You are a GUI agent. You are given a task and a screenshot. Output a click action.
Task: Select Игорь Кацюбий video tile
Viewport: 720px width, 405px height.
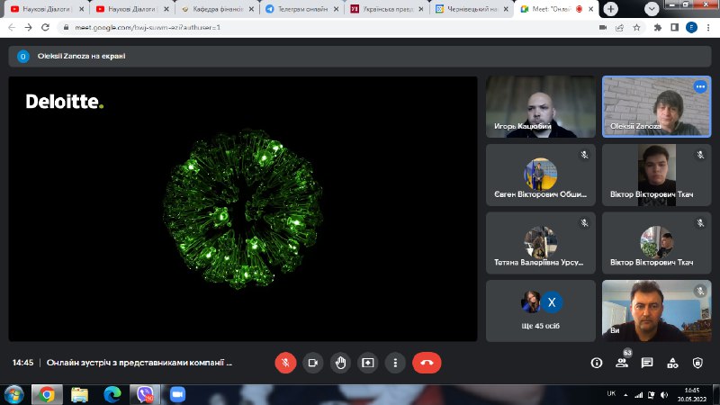click(x=541, y=106)
